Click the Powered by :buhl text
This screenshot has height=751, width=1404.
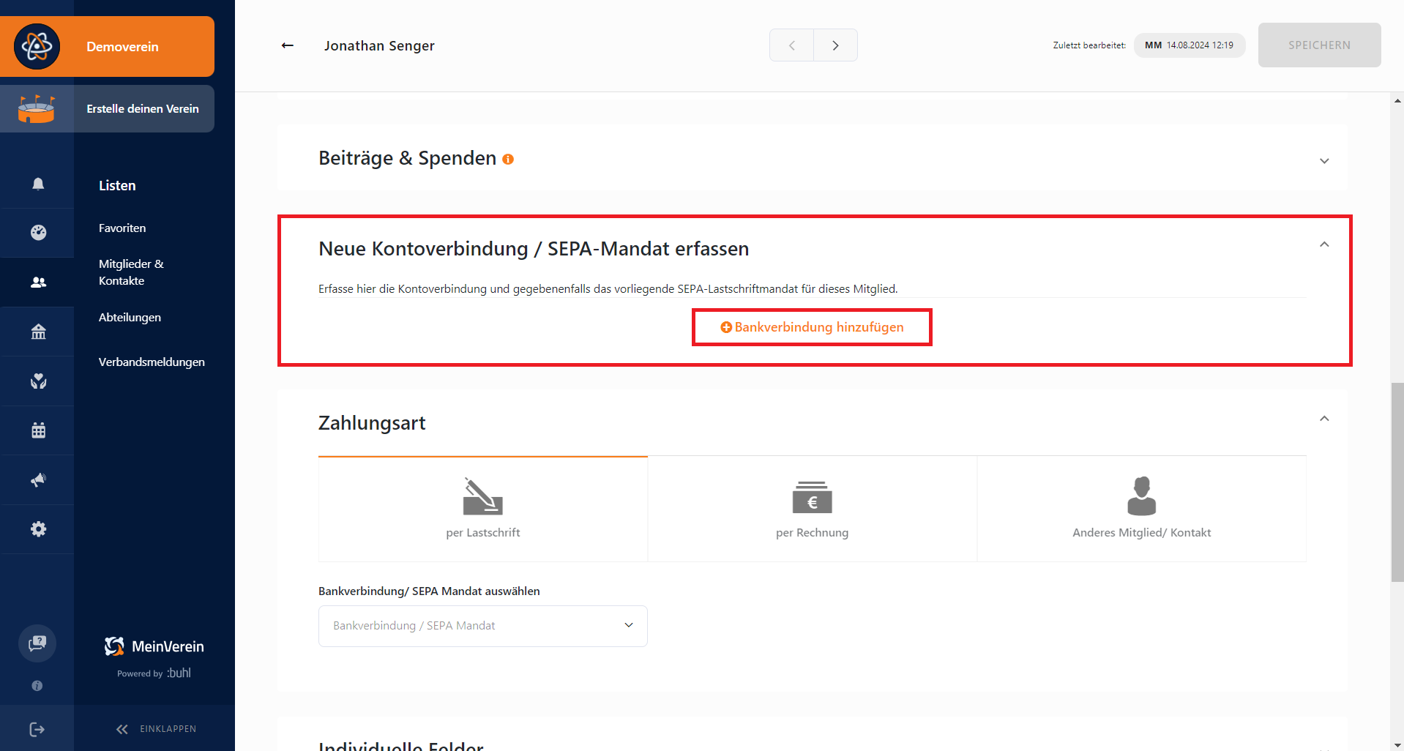click(154, 673)
